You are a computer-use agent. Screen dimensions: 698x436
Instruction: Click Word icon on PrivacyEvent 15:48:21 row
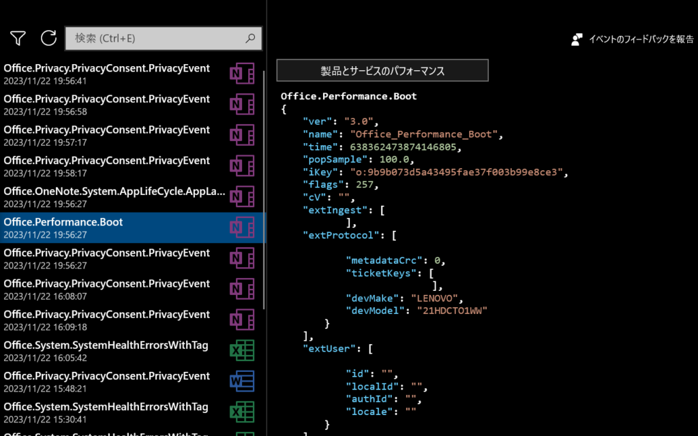242,381
